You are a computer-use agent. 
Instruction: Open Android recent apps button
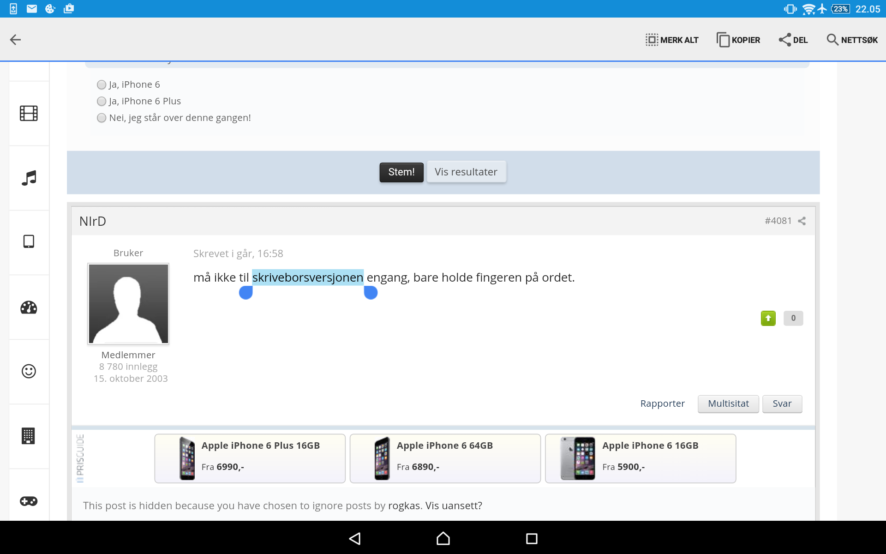tap(532, 538)
